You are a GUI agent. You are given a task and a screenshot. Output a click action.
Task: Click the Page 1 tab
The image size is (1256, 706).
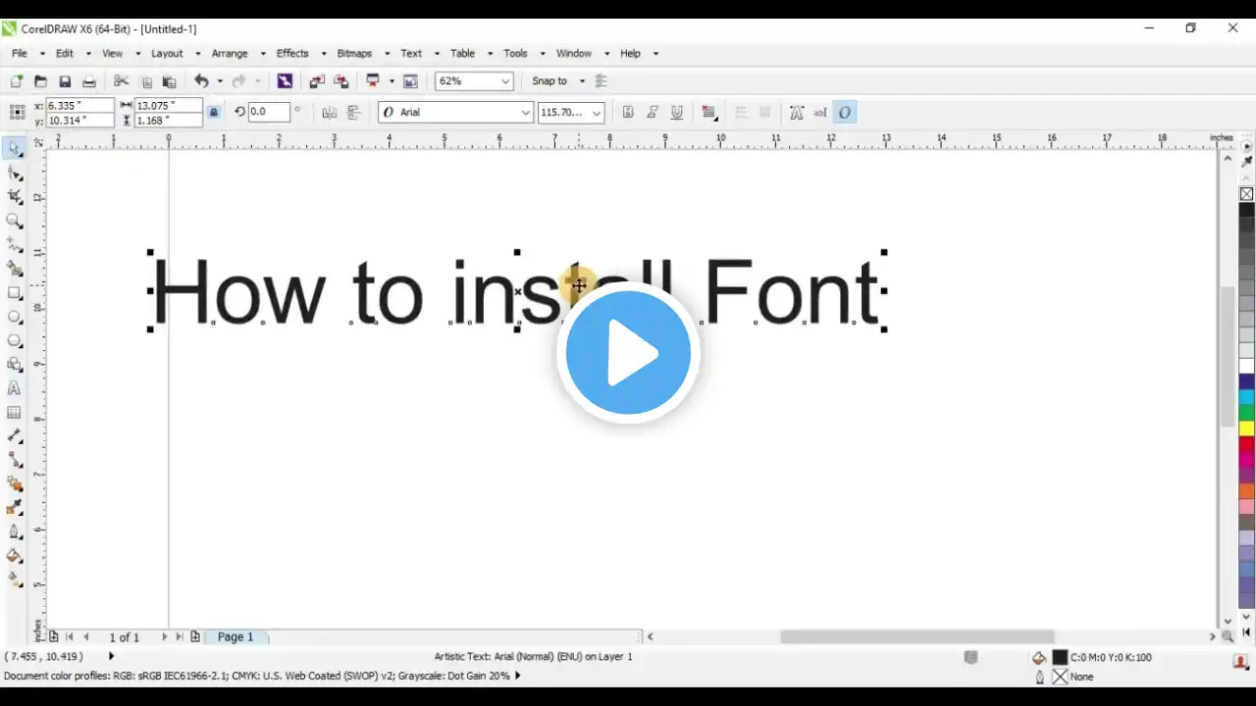point(235,636)
